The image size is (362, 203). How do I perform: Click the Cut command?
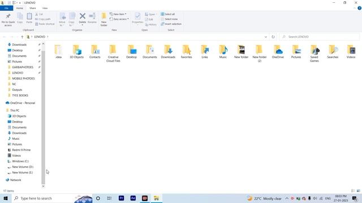tap(39, 14)
